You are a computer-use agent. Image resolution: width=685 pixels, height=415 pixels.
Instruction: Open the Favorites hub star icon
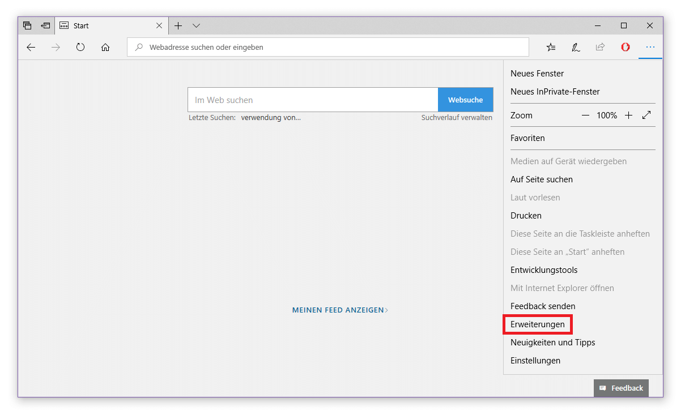click(x=551, y=48)
